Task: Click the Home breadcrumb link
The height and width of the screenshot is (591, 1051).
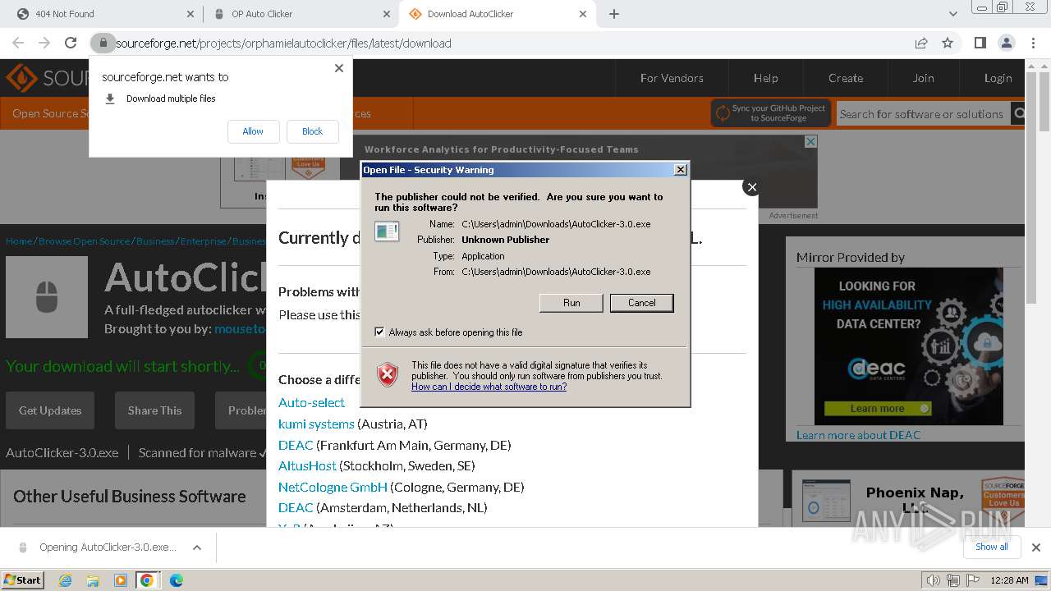Action: (19, 241)
